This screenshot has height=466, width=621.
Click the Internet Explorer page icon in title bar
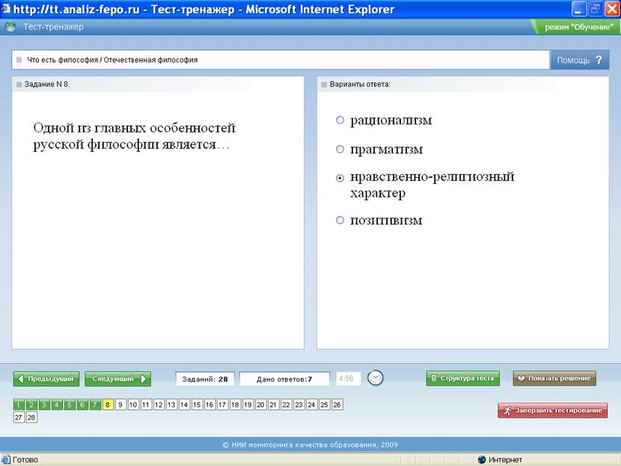click(5, 8)
